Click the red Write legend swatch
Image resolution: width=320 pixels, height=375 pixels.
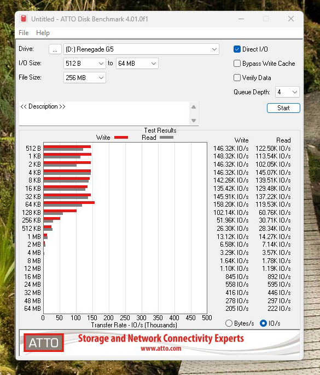pos(121,137)
